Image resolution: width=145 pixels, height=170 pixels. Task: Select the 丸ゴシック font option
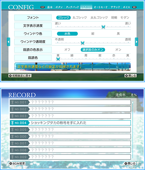[x=80, y=17]
